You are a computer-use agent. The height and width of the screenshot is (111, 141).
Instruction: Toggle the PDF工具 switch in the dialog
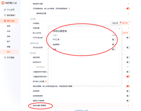114,40
